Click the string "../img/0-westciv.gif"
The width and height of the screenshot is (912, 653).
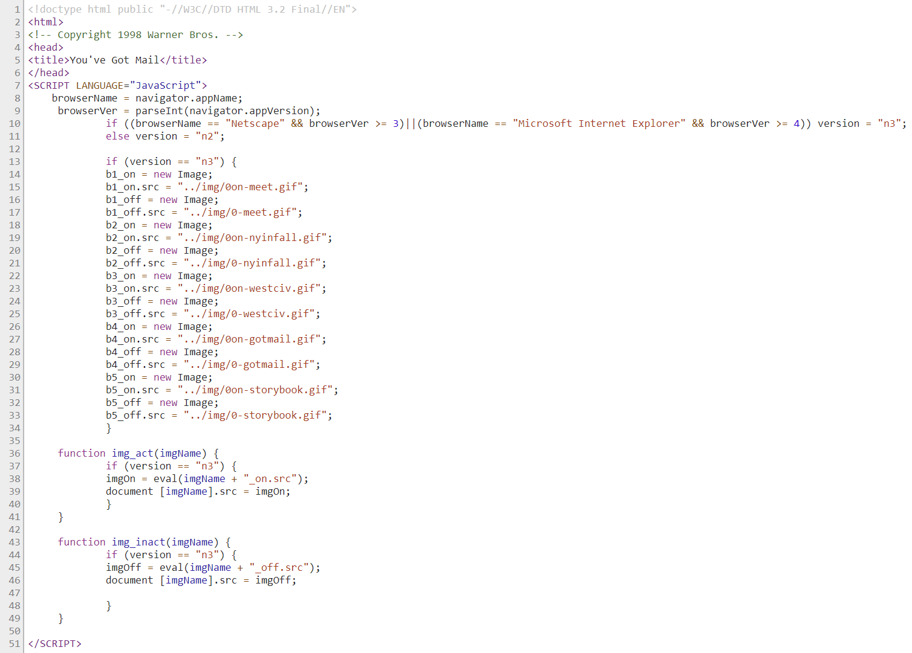point(249,314)
